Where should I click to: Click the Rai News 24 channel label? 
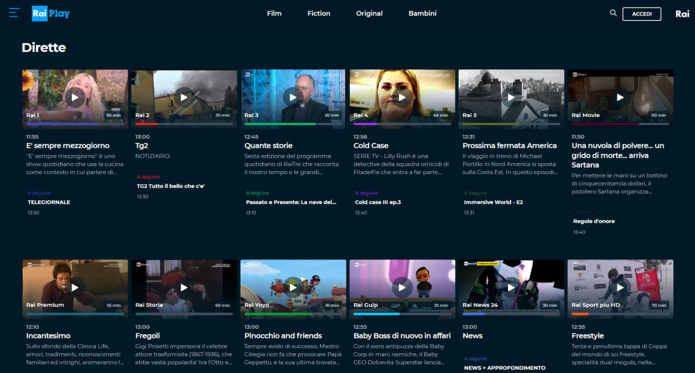tap(480, 305)
